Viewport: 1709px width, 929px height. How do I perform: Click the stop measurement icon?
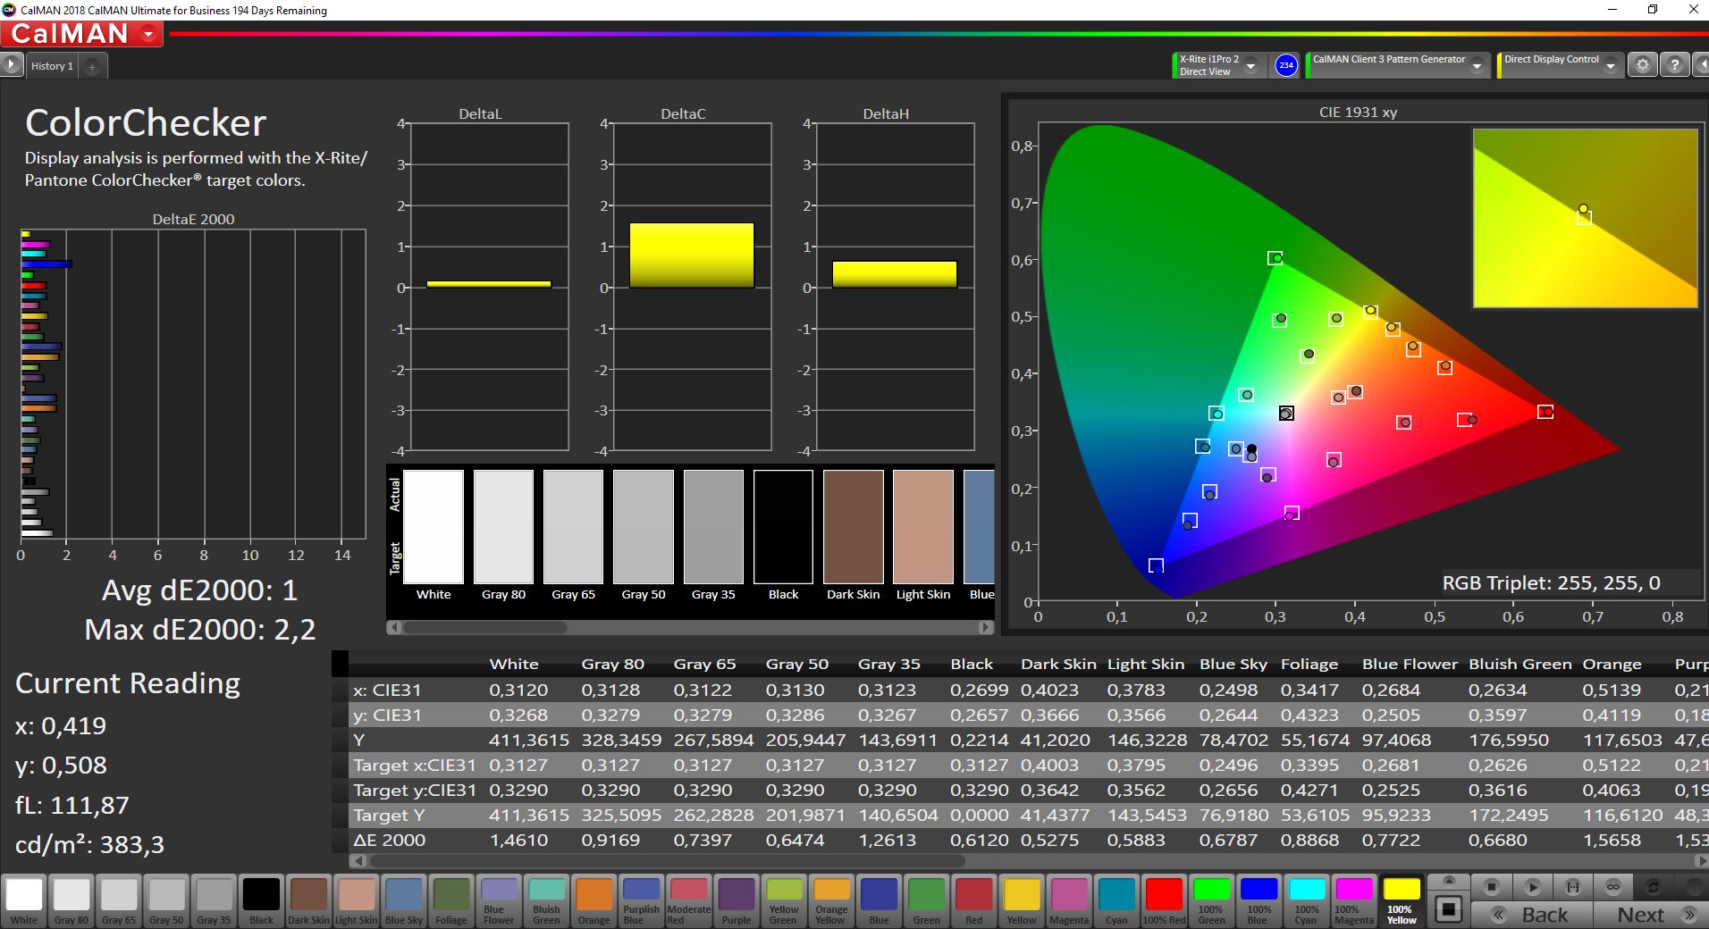1491,887
